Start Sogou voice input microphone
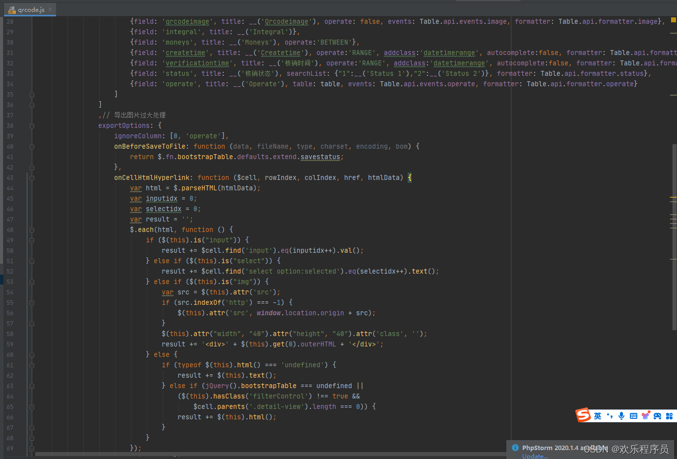This screenshot has height=459, width=677. pyautogui.click(x=621, y=416)
